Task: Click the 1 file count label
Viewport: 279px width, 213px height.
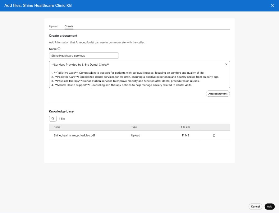Action: [x=62, y=119]
